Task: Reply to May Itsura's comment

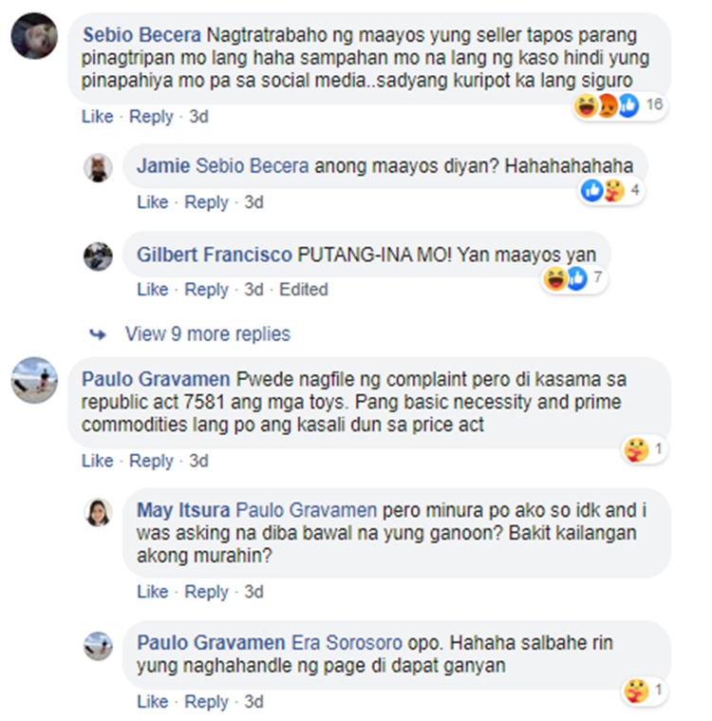Action: (x=206, y=592)
